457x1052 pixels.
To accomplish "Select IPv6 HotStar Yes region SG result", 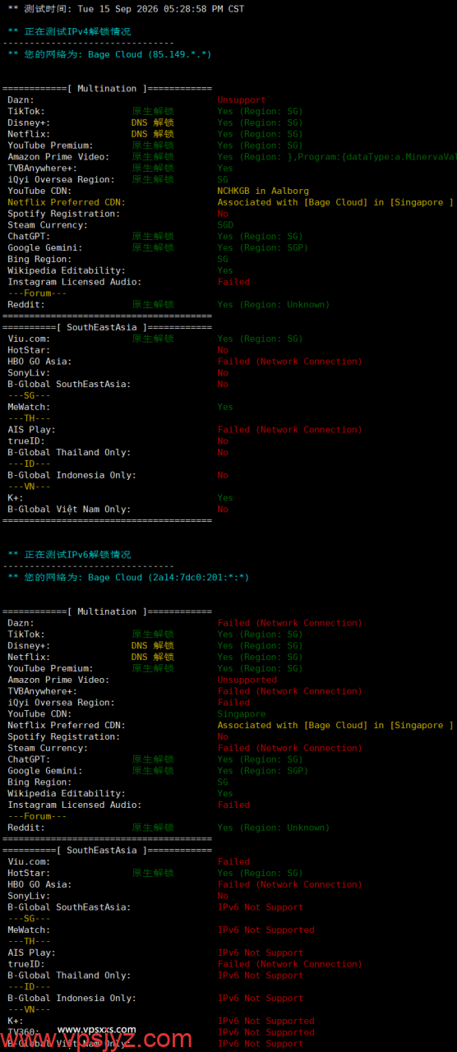I will coord(261,873).
